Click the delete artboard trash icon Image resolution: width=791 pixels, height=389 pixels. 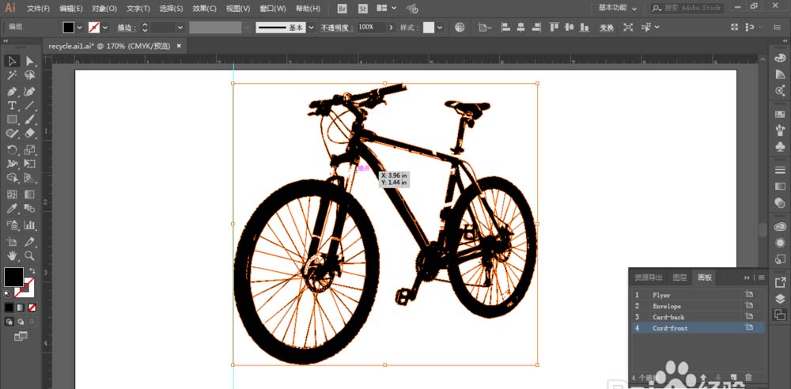(748, 378)
